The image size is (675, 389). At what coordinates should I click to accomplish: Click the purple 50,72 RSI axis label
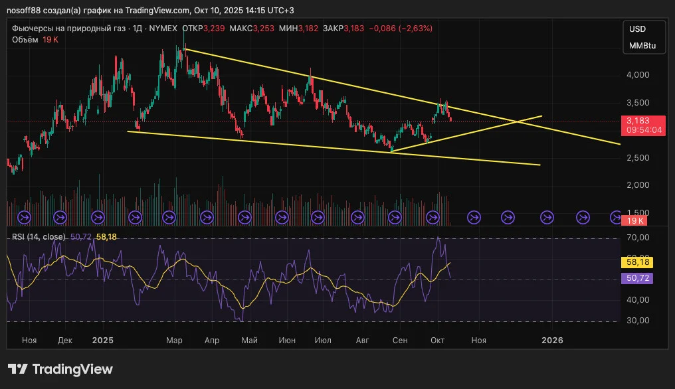click(638, 278)
